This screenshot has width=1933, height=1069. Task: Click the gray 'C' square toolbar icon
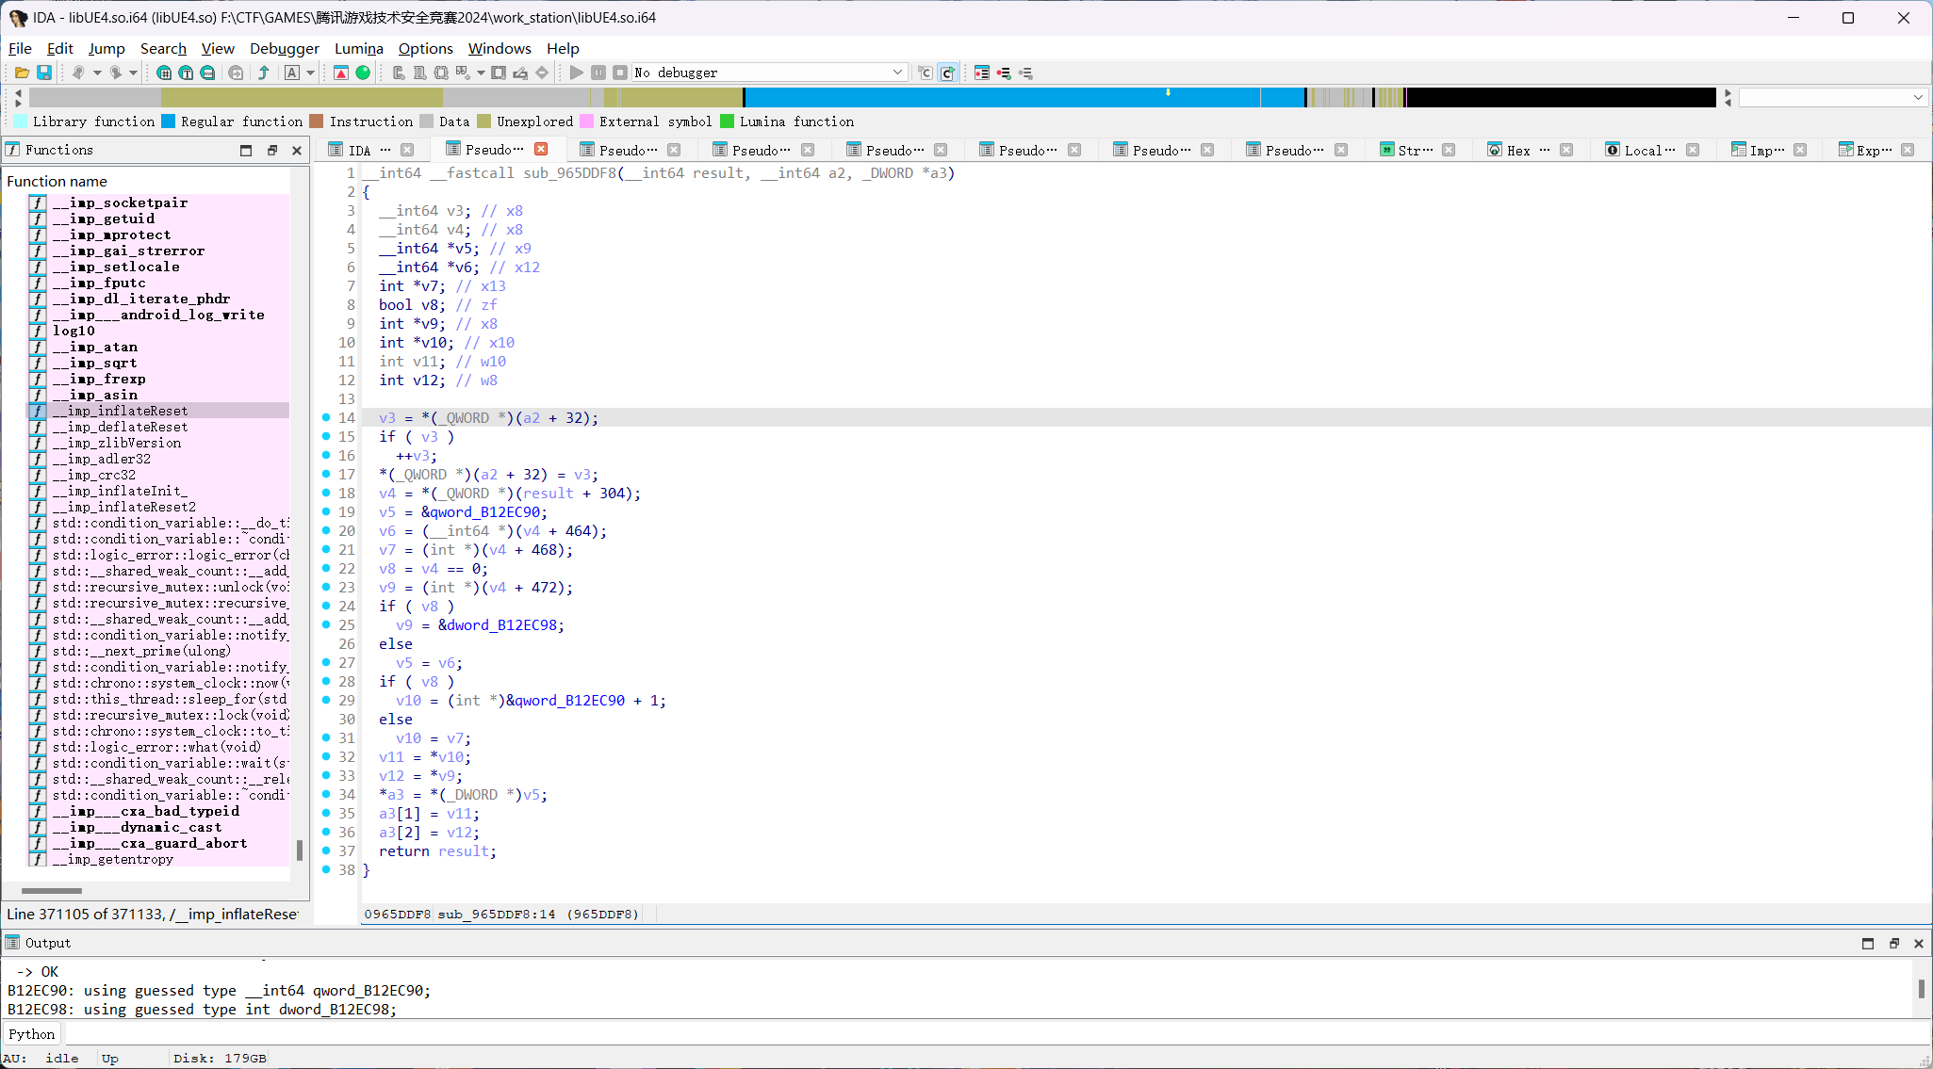[x=926, y=73]
